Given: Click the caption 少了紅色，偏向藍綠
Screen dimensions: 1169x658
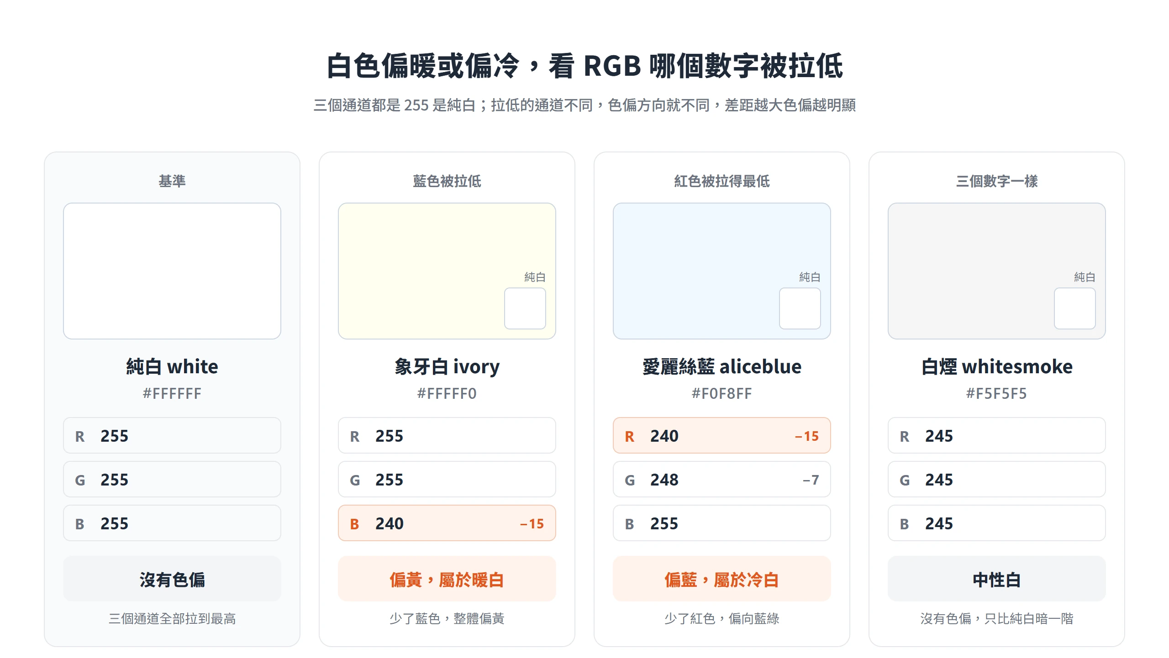Looking at the screenshot, I should point(722,619).
